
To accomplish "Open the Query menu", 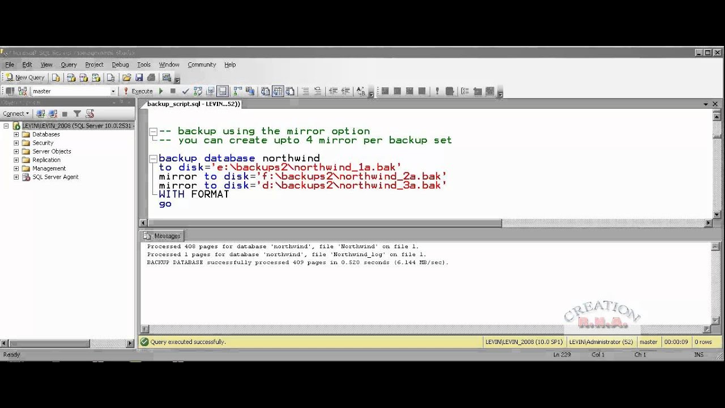I will pos(69,65).
